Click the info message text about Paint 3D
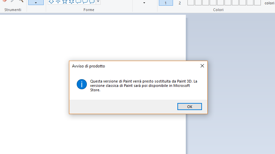Screen dimensions: 275x154 tap(144, 86)
